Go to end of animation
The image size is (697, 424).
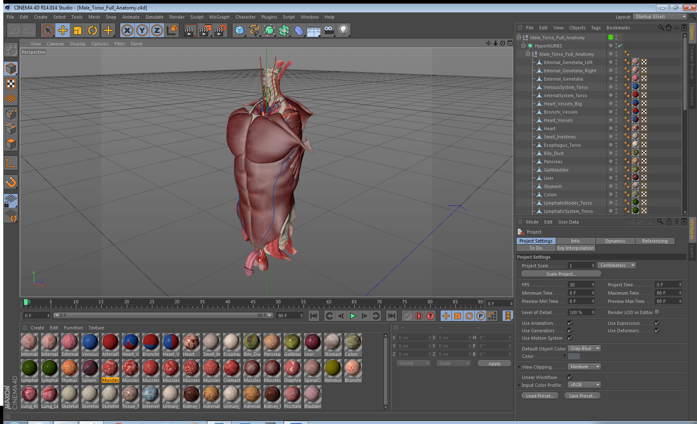click(x=391, y=316)
